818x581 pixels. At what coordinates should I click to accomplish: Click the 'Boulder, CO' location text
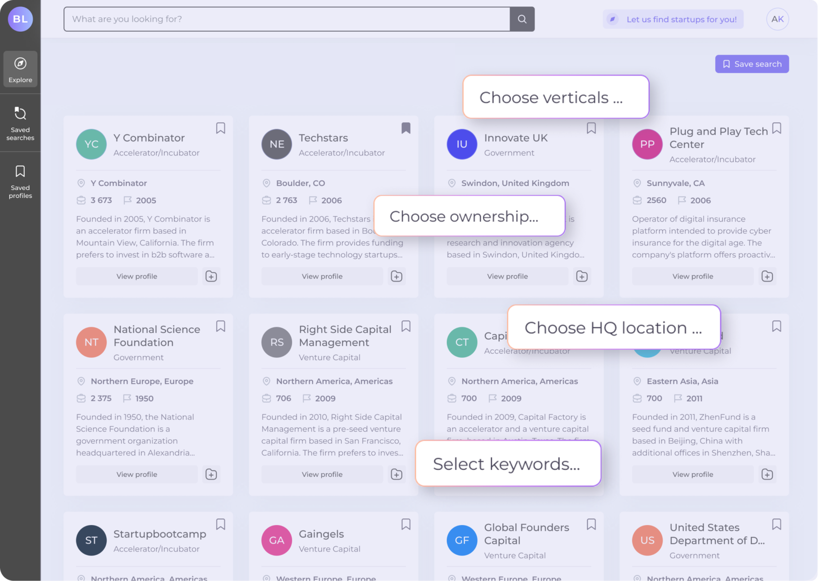[300, 183]
